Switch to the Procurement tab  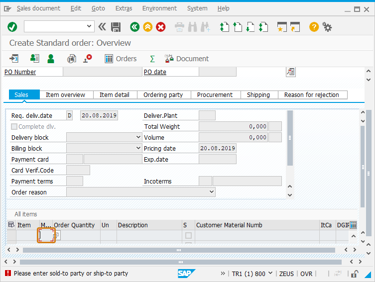pos(215,95)
